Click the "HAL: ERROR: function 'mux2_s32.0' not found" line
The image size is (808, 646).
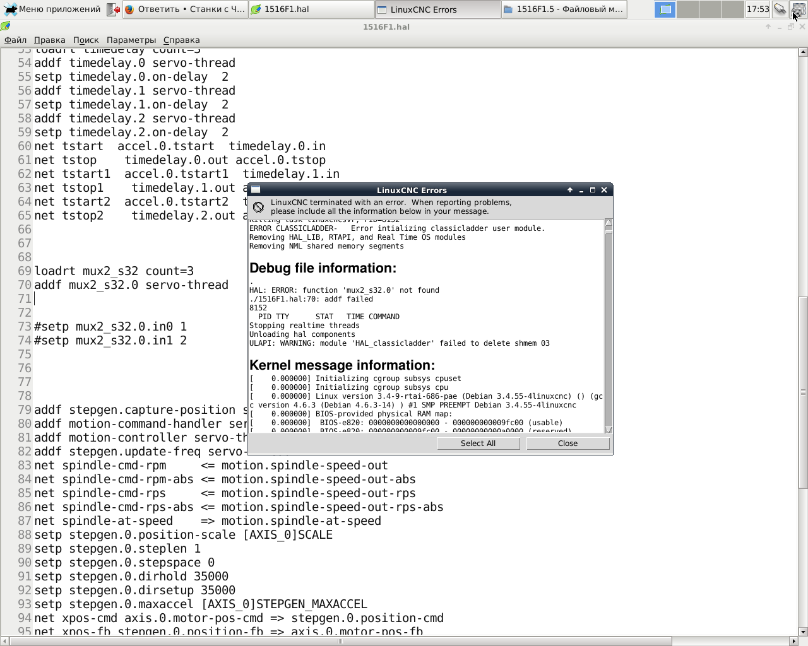point(344,290)
